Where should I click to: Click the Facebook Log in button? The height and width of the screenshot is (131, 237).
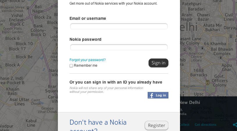point(158,95)
